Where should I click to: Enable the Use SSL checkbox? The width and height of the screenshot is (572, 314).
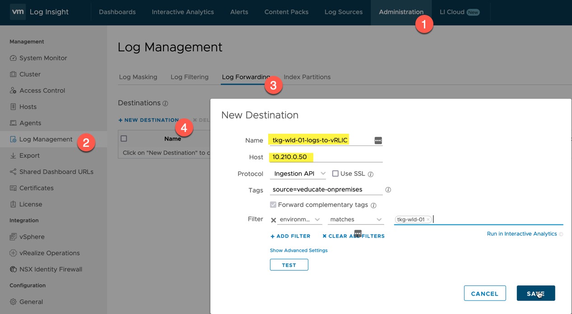tap(335, 173)
